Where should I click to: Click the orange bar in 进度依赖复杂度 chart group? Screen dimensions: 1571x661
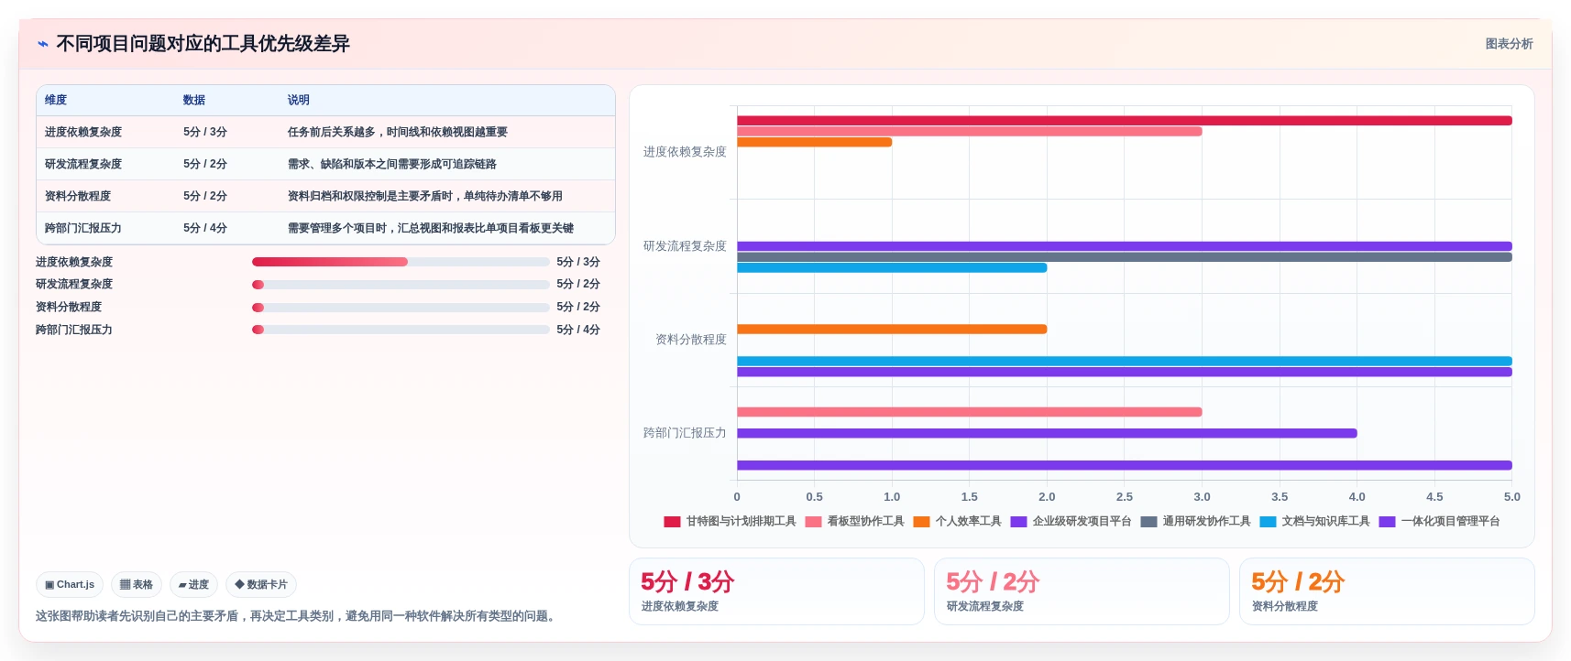click(x=814, y=142)
